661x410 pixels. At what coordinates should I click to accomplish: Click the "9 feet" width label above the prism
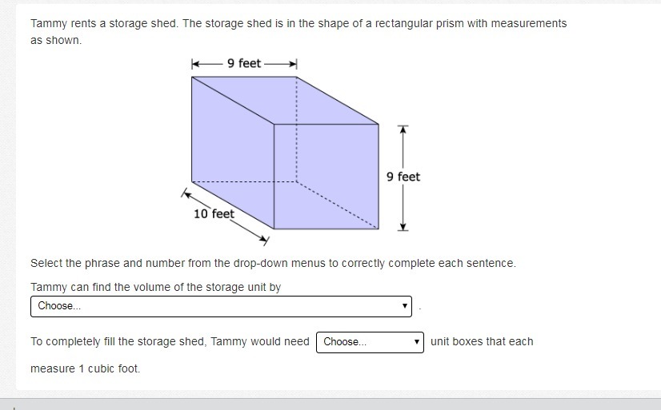click(x=244, y=64)
